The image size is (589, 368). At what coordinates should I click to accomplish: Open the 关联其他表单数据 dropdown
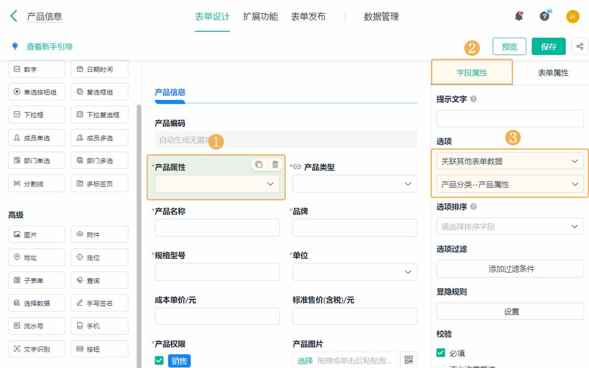tap(510, 161)
